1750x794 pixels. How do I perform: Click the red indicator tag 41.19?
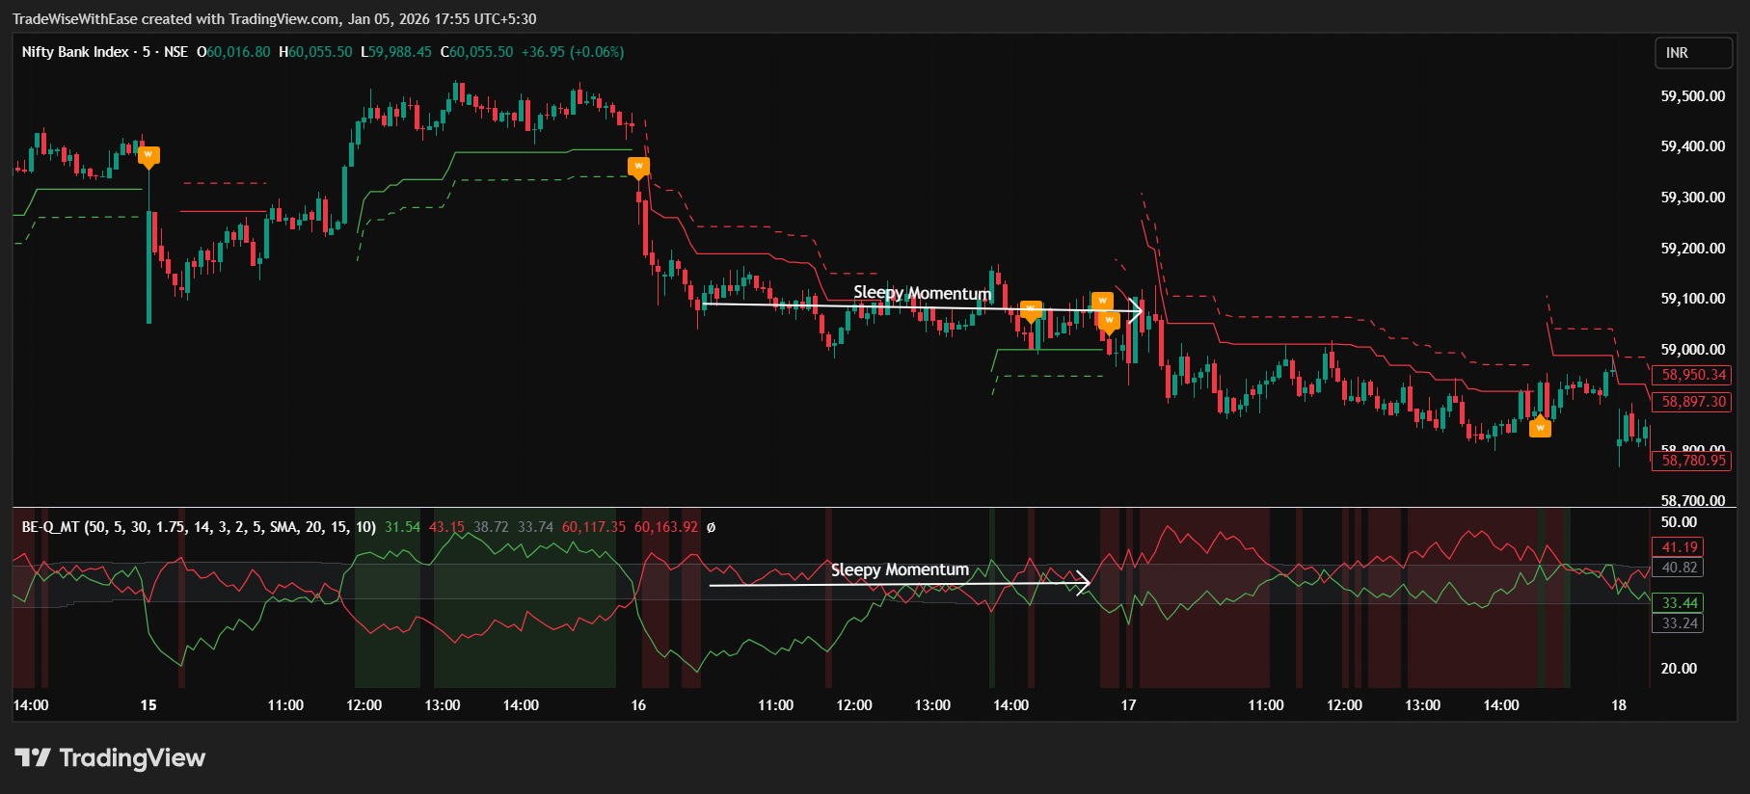point(1680,547)
